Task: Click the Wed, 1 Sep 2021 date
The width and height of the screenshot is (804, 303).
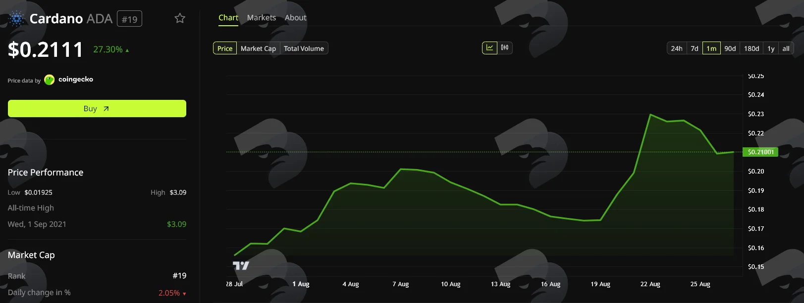Action: tap(37, 224)
